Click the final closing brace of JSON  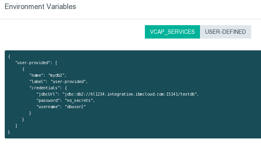(9, 132)
